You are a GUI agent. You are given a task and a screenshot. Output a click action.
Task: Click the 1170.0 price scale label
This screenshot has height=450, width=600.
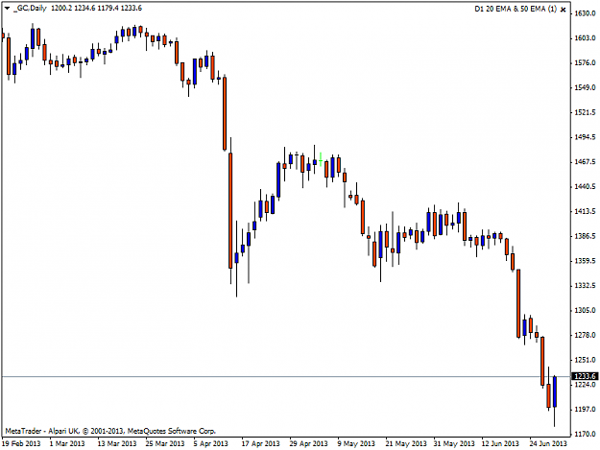click(x=585, y=434)
